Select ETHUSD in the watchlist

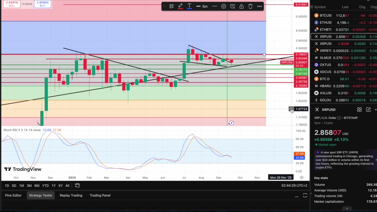coord(344,23)
